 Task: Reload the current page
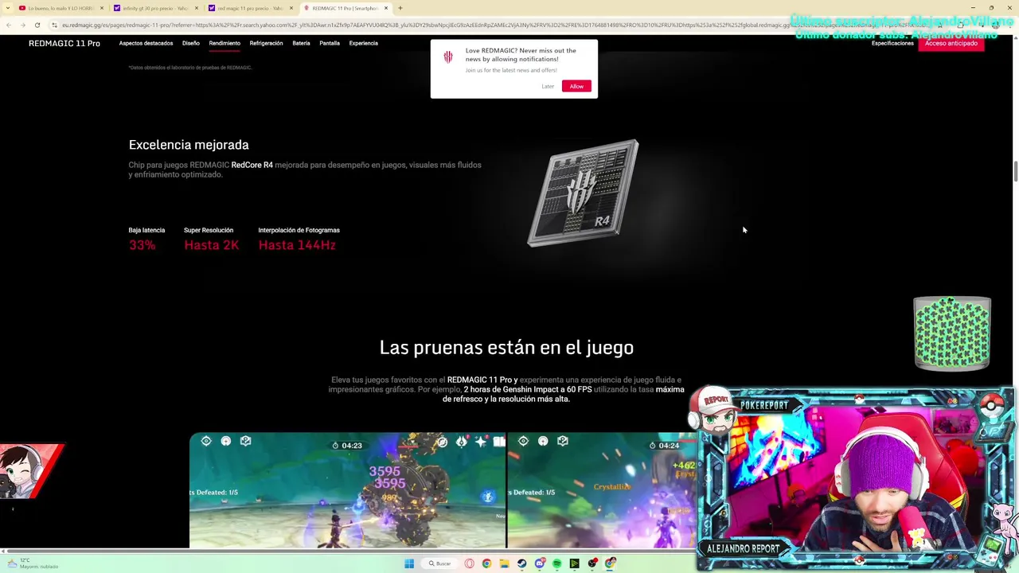tap(37, 25)
